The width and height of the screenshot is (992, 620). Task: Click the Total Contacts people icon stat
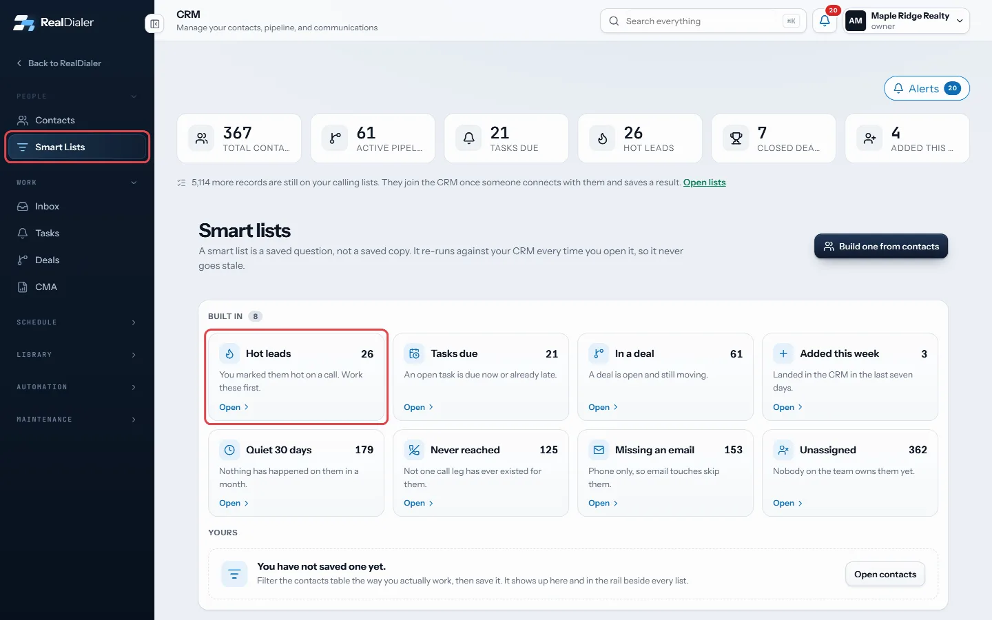[x=202, y=138]
